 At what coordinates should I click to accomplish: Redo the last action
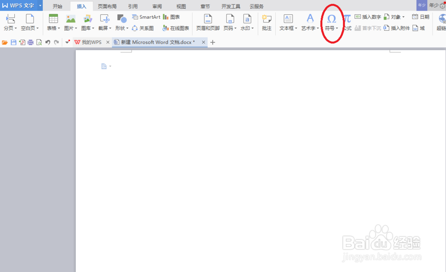(56, 42)
